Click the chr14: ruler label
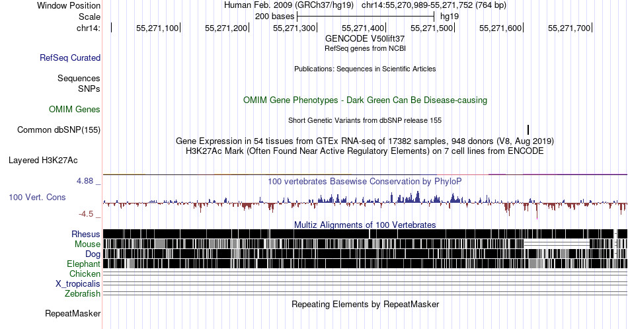Image resolution: width=628 pixels, height=329 pixels. (89, 28)
